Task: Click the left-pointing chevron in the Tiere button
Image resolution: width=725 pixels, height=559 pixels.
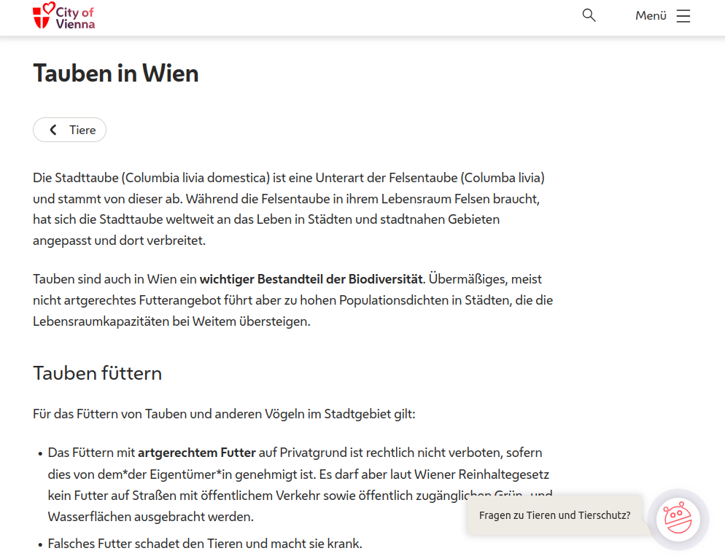Action: point(52,129)
